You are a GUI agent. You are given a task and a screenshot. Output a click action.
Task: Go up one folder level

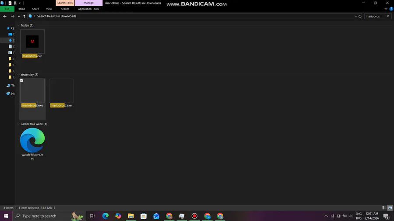click(24, 16)
